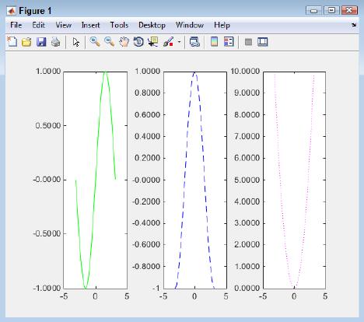This screenshot has width=364, height=322.
Task: Hide plot tools using the gray square icon
Action: click(248, 42)
